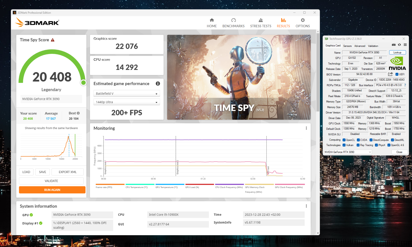Toggle the orange Frame rate (FPS) legend
The image size is (412, 247).
coord(110,186)
